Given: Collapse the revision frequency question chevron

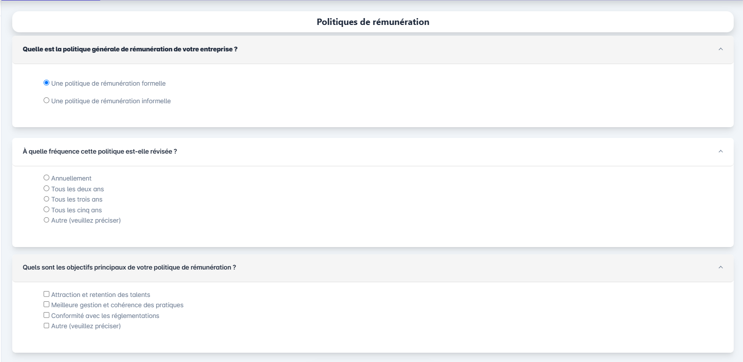Looking at the screenshot, I should coord(720,151).
